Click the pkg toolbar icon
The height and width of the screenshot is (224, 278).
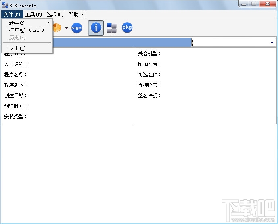pyautogui.click(x=127, y=27)
